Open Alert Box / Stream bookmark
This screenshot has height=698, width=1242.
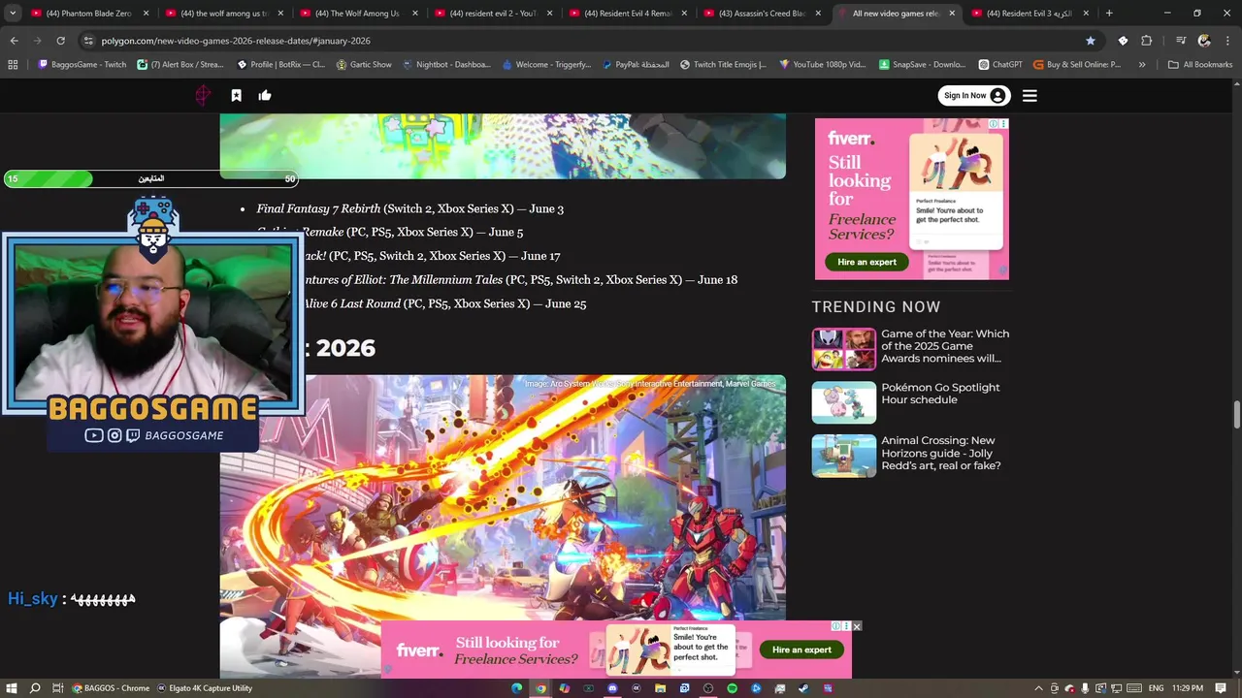pos(180,65)
